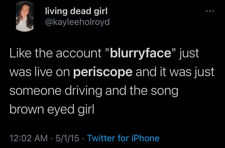Click the @kayleeholroyd handle
The image size is (225, 148).
coord(77,21)
